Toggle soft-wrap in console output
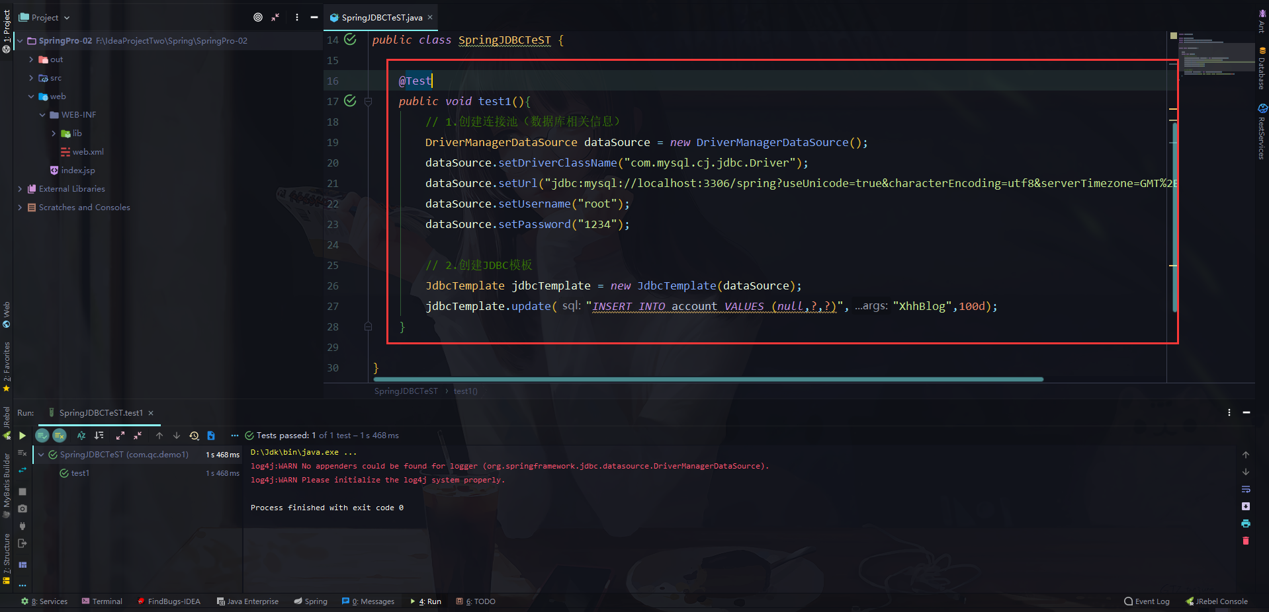 click(x=1246, y=489)
